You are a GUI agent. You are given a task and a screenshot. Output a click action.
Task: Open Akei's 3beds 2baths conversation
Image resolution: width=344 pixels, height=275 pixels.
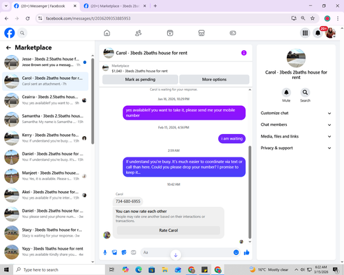45,195
